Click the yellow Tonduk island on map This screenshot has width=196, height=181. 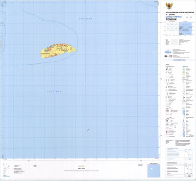click(58, 51)
